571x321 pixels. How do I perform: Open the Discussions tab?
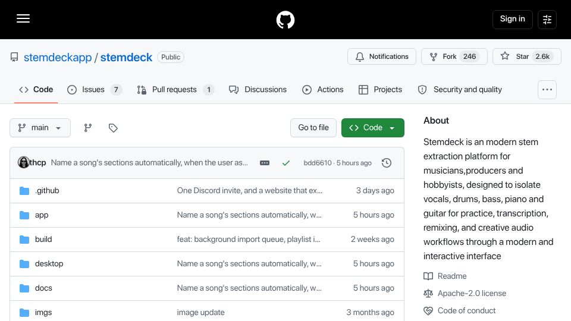pos(258,90)
